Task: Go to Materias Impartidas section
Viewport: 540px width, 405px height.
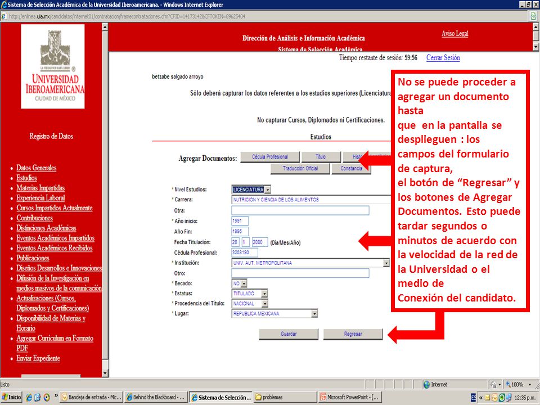Action: coord(40,188)
